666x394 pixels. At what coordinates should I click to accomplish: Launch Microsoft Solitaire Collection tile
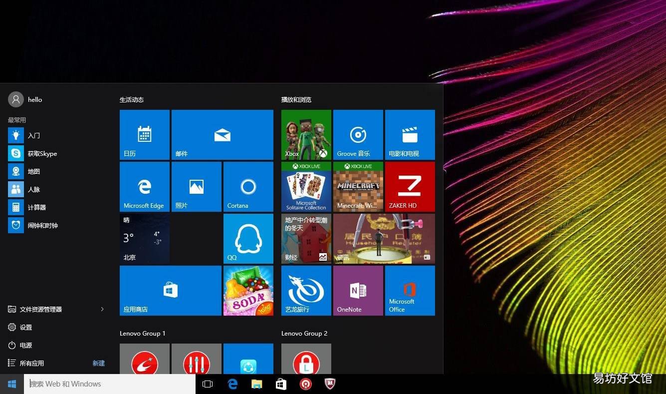coord(306,187)
